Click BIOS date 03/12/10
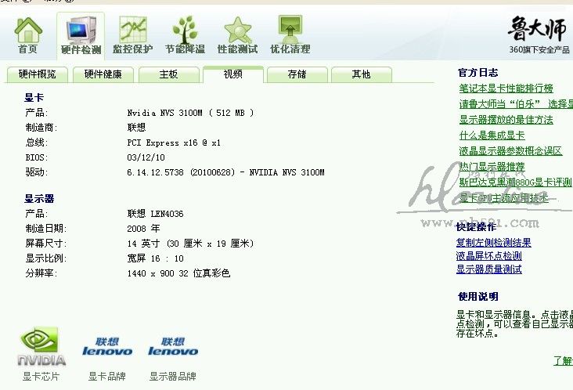This screenshot has width=573, height=390. tap(146, 157)
